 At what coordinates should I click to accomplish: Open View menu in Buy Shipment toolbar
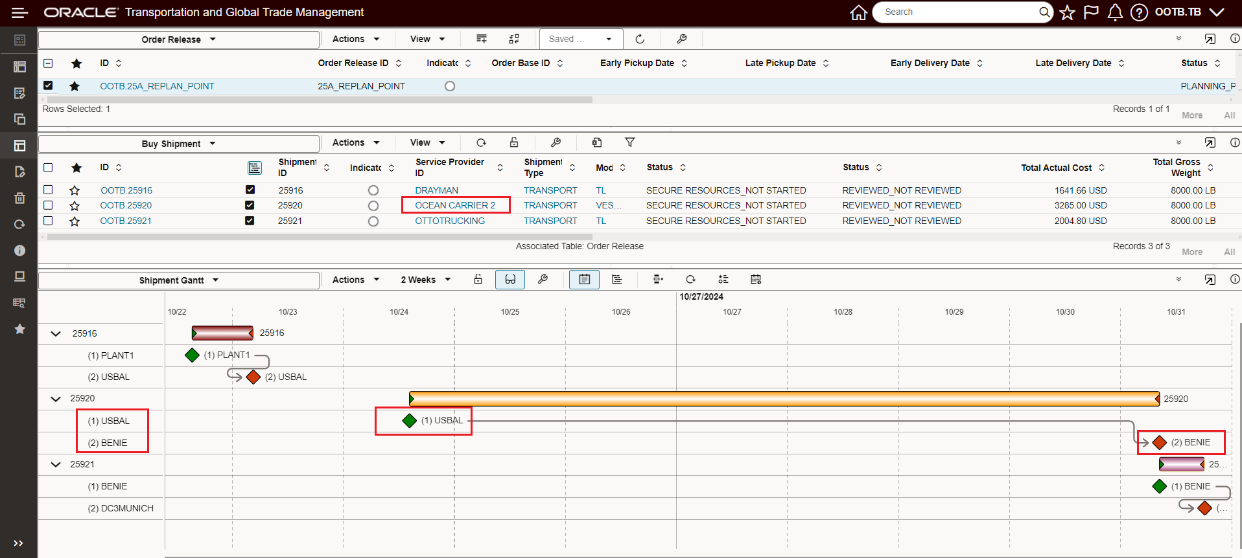coord(428,142)
